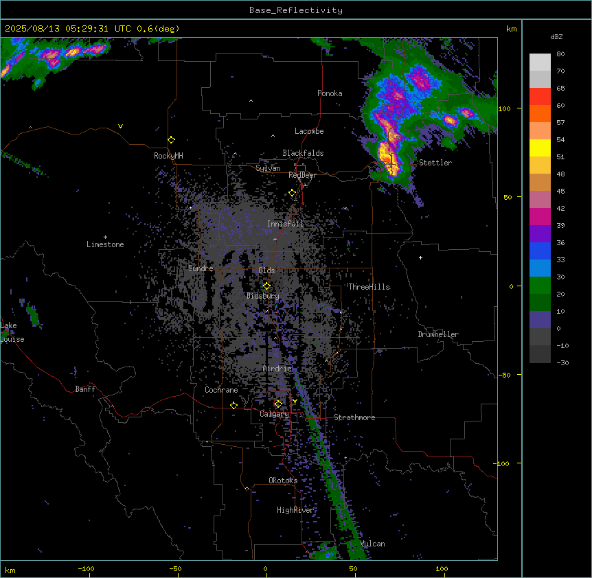Pick the purple 36-39 dBZ legend swatch

click(x=540, y=233)
